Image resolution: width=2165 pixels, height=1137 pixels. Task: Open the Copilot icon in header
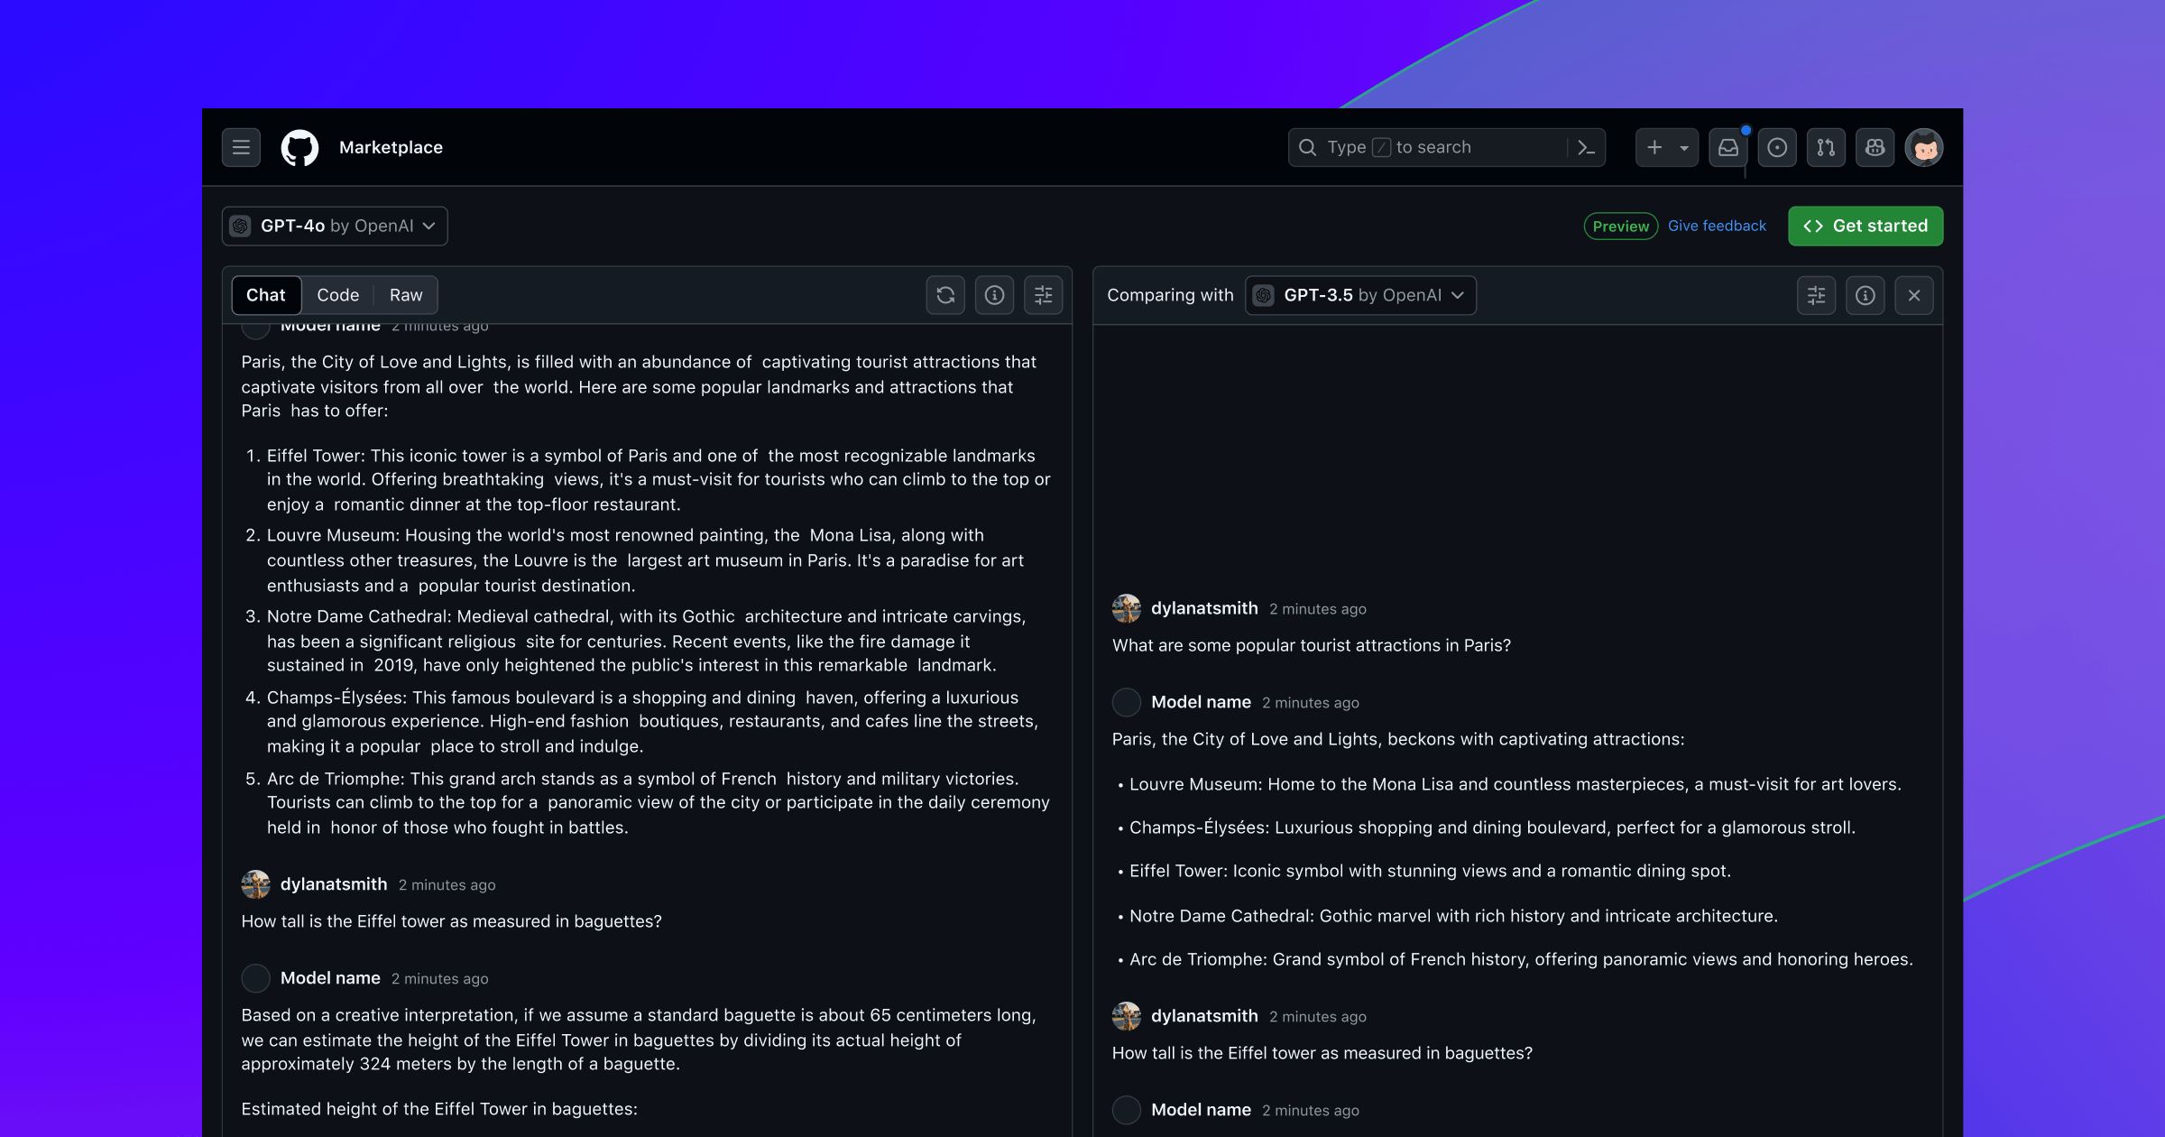(1875, 147)
